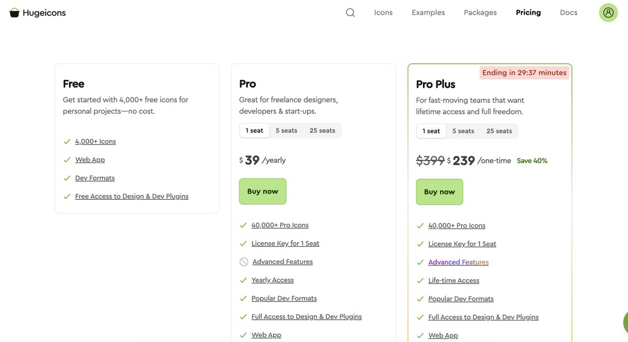Open 40,000+ Pro Icons link in Pro plan
This screenshot has height=342, width=628.
coord(280,225)
